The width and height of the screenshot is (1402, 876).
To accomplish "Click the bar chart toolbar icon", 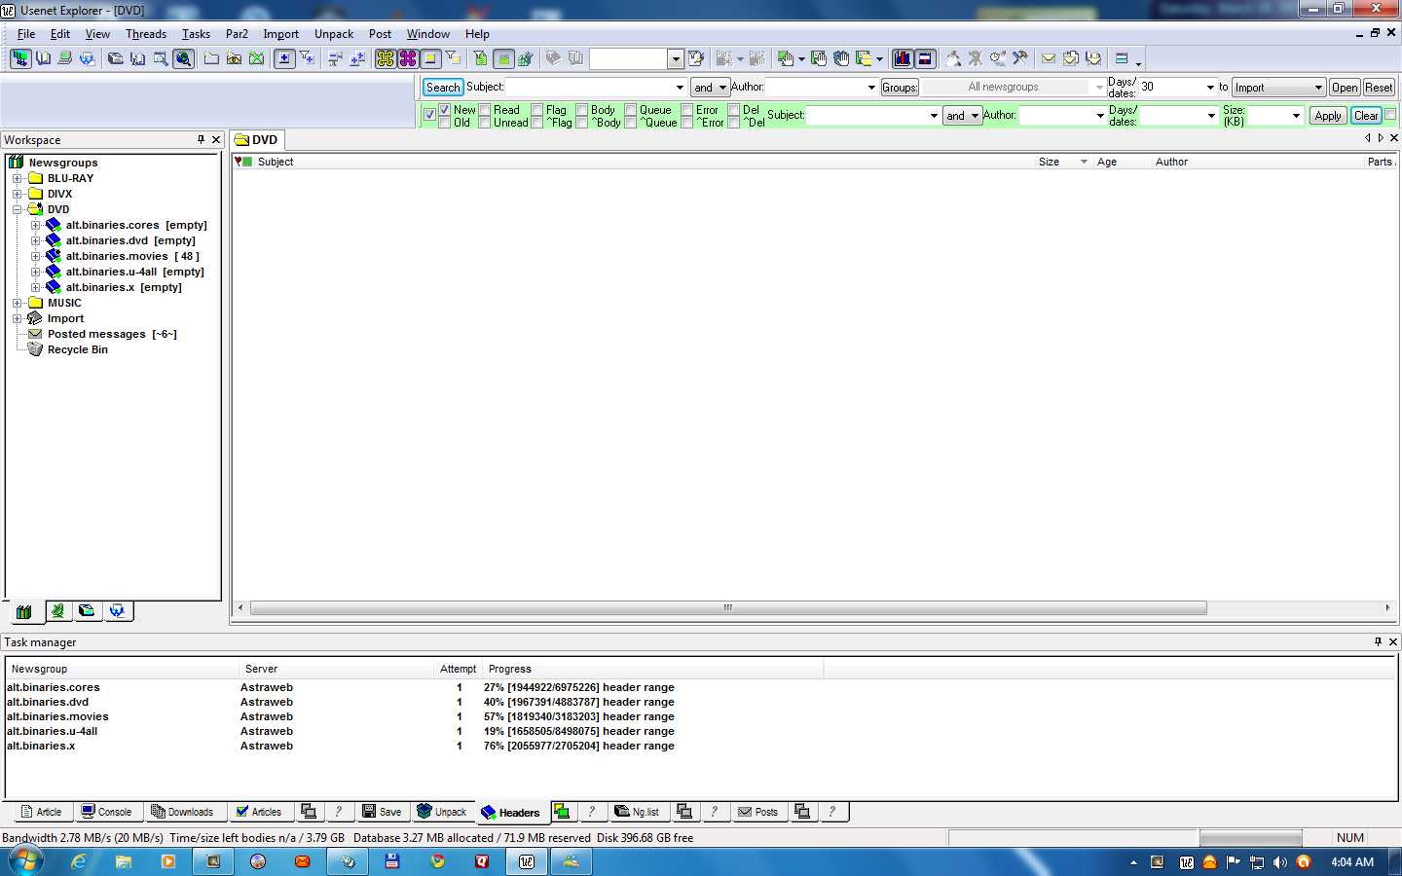I will (903, 58).
